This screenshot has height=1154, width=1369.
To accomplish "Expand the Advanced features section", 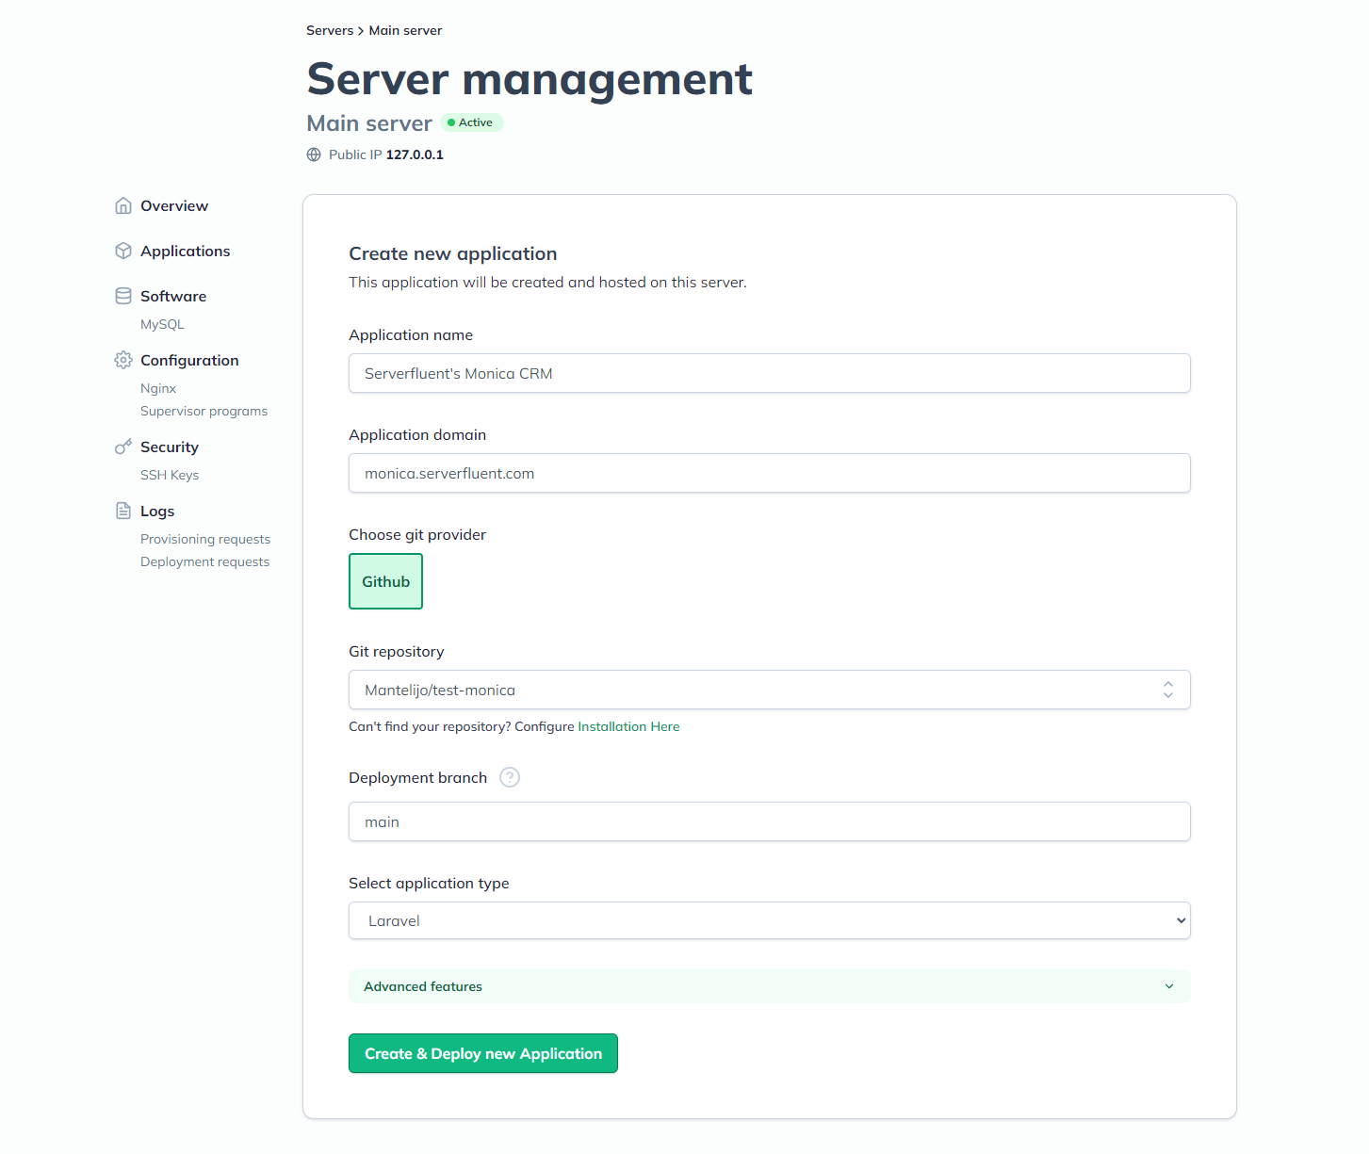I will tap(769, 986).
